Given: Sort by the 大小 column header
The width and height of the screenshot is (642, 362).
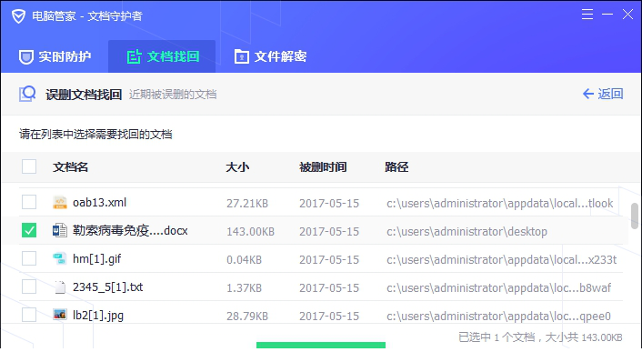Looking at the screenshot, I should [x=237, y=167].
